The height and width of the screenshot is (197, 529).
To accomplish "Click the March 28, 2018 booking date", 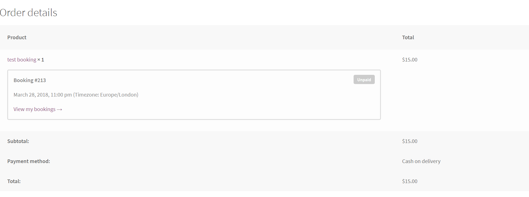I will pos(31,95).
